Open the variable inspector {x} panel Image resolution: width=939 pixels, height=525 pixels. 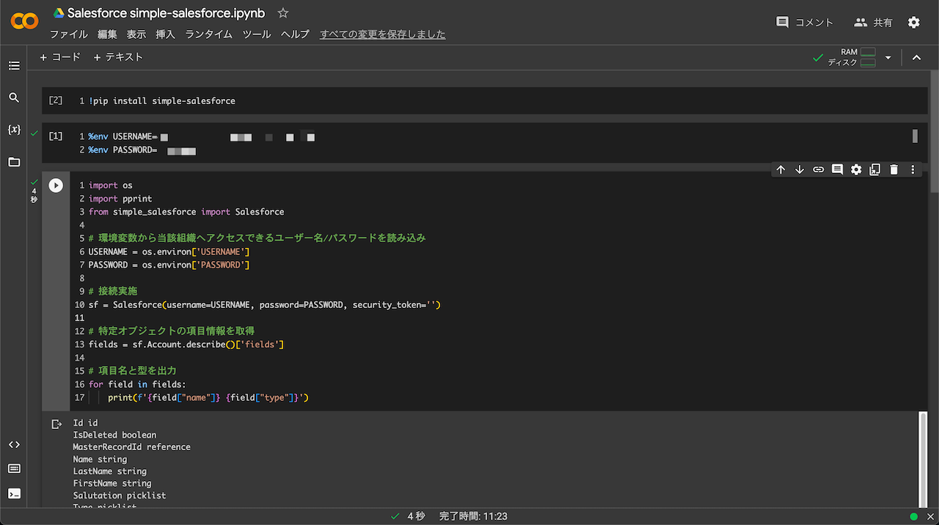(x=13, y=129)
